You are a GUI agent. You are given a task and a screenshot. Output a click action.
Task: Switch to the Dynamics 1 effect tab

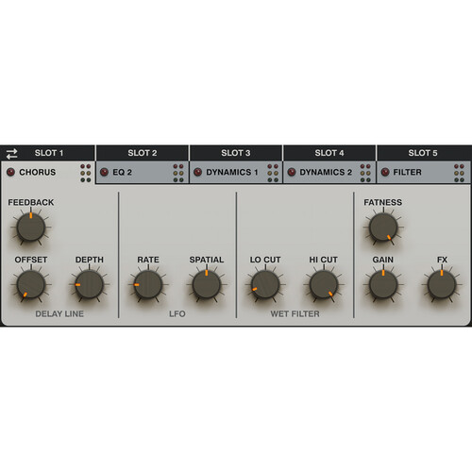(236, 173)
